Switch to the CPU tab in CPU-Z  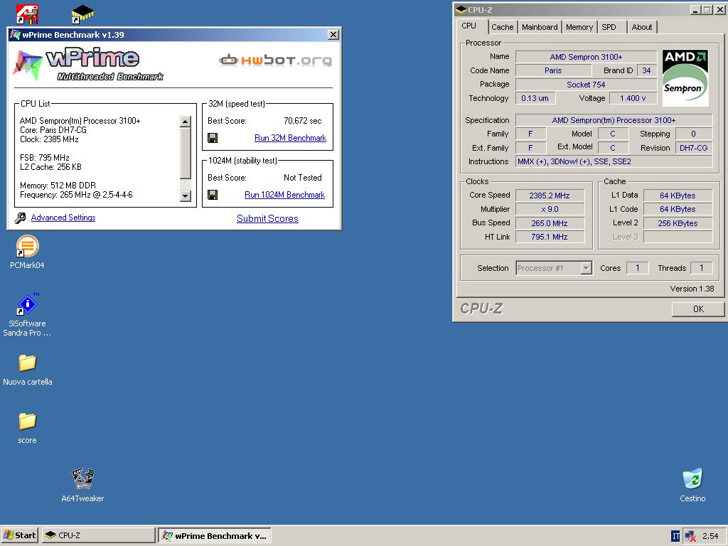471,26
